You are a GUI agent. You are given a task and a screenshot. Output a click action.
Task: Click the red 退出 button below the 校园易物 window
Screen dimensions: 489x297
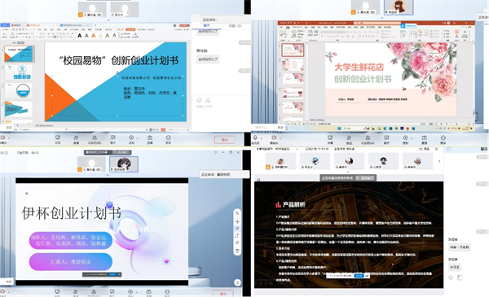[x=225, y=140]
